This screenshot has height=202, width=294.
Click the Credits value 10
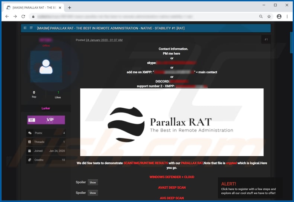click(x=63, y=160)
